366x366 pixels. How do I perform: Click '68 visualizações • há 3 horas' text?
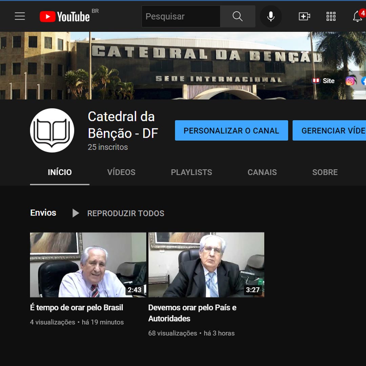point(191,333)
